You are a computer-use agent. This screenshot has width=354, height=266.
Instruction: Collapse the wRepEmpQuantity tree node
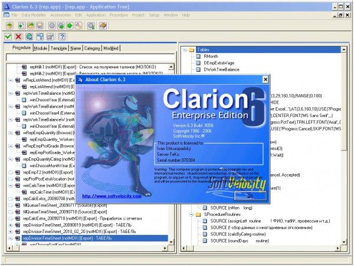[11, 133]
